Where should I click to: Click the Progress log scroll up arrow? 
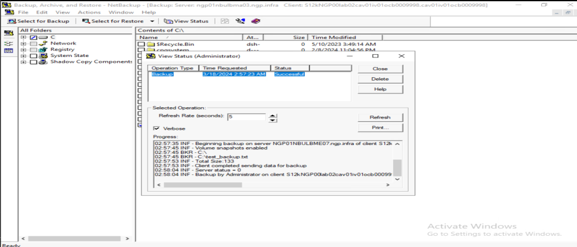pos(397,144)
